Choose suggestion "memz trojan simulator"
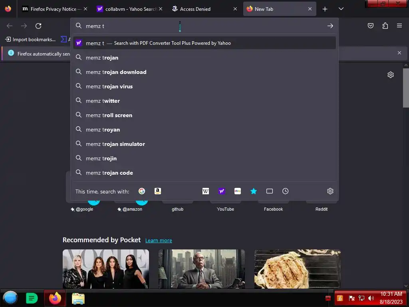 tap(204, 144)
